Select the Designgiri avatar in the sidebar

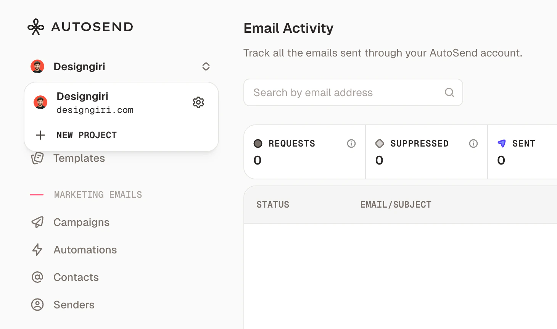(x=37, y=66)
